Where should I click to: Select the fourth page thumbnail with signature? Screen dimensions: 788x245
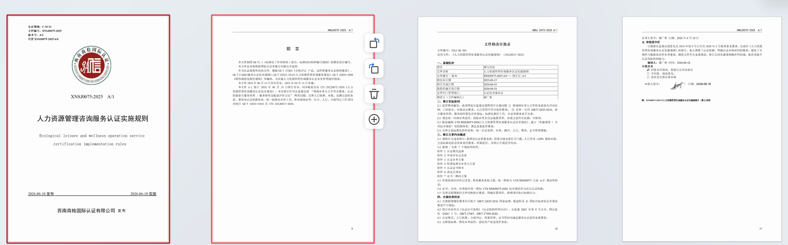pos(702,129)
